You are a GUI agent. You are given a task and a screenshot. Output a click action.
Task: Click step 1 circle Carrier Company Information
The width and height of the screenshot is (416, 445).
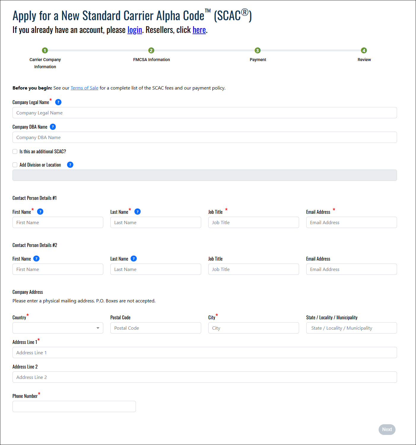pos(45,51)
